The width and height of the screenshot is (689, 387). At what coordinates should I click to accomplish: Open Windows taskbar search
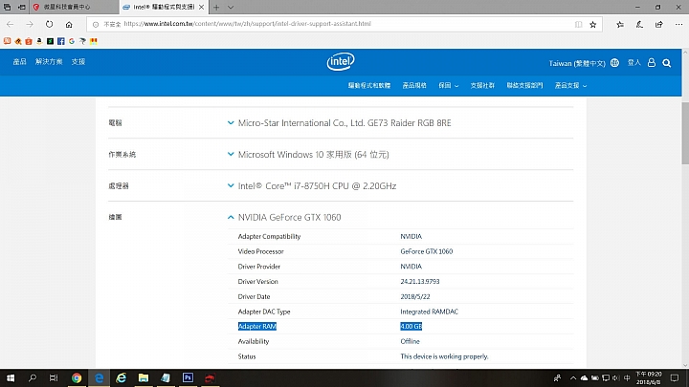coord(33,377)
